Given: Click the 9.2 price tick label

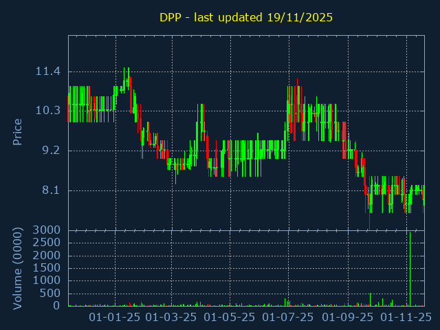Looking at the screenshot, I should pyautogui.click(x=51, y=151).
